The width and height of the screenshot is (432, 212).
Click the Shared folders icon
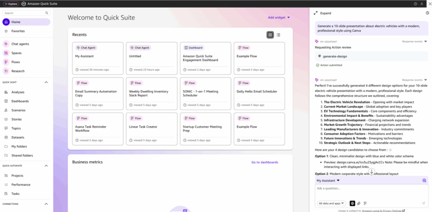[6, 156]
